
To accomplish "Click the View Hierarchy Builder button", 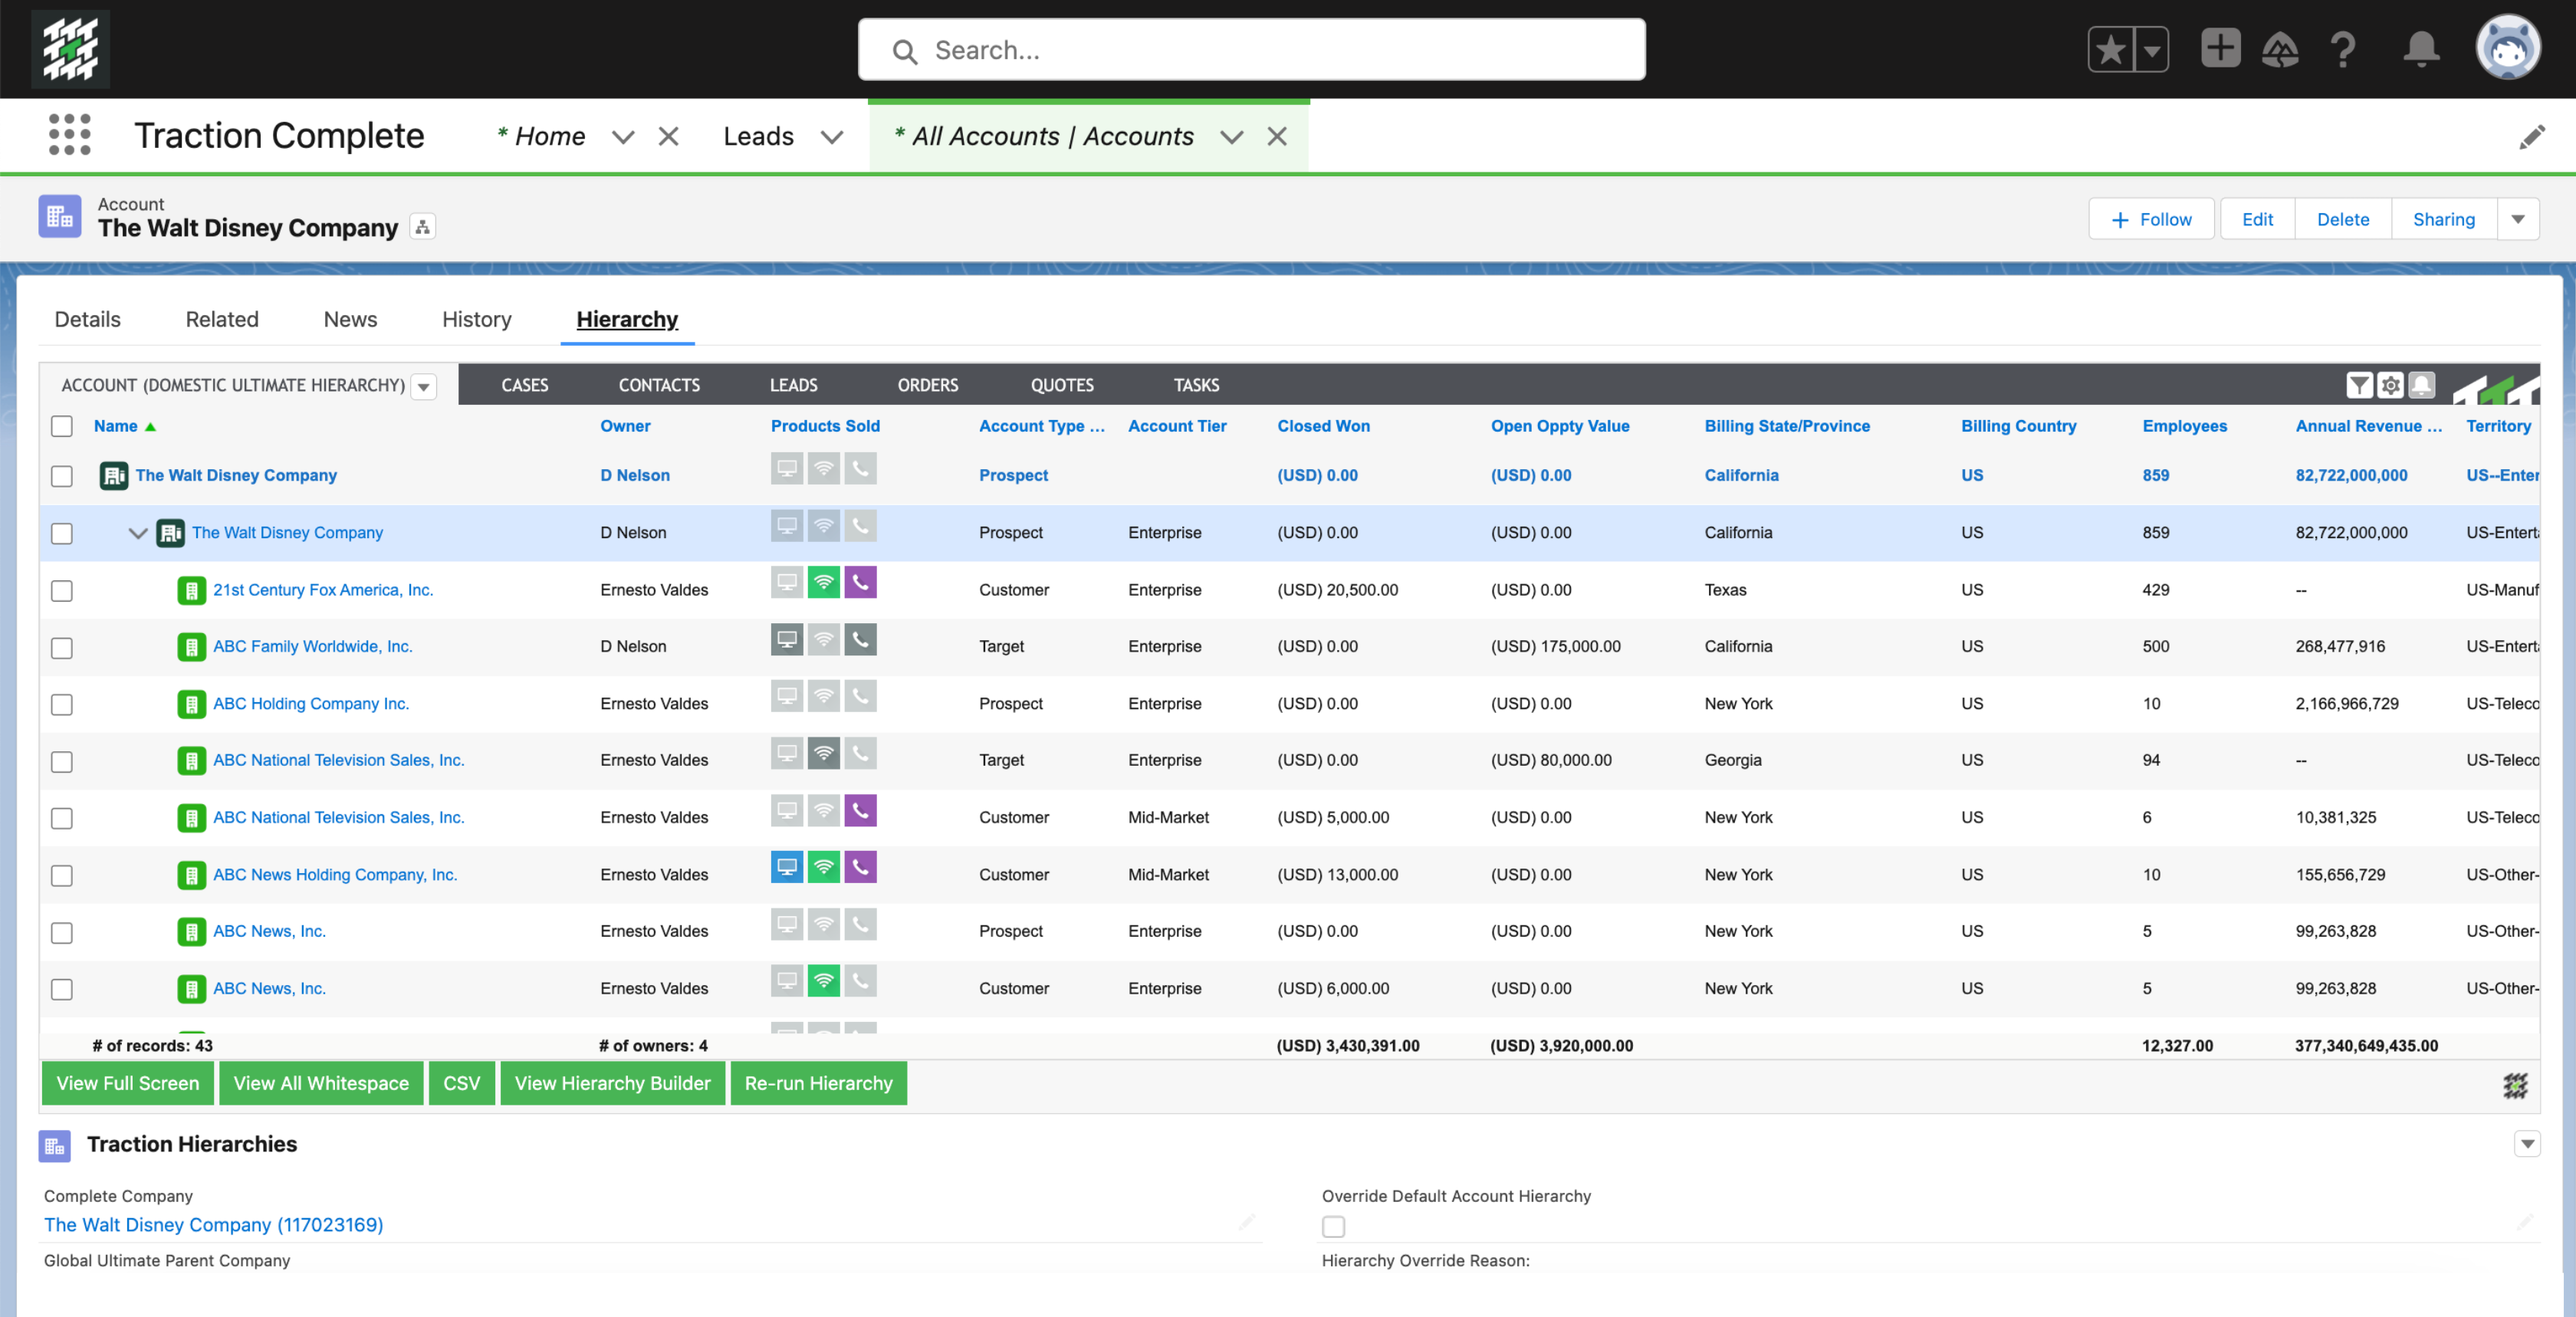I will click(x=612, y=1083).
